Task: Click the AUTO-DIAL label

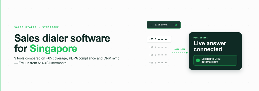Action: tap(180, 49)
